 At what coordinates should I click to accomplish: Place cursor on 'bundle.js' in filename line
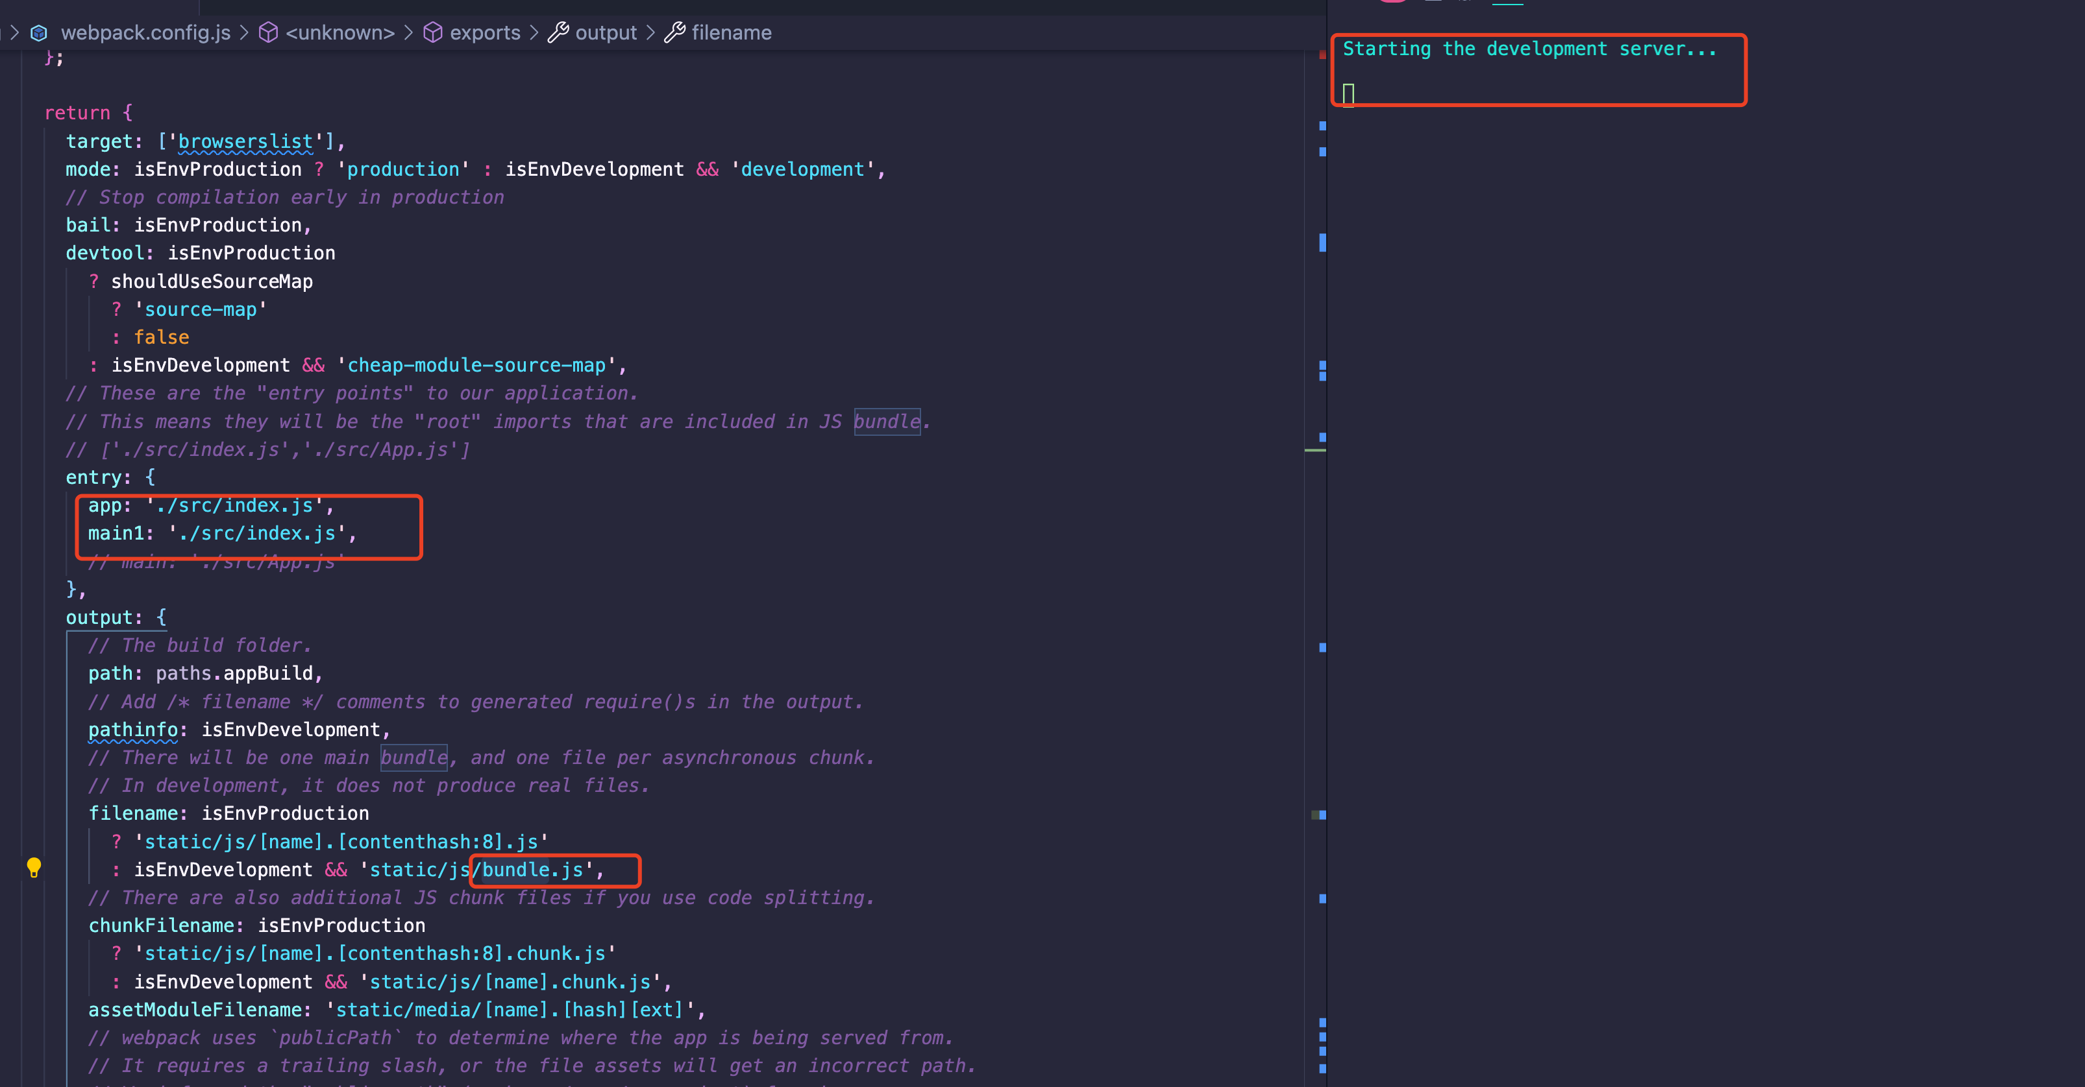[x=532, y=870]
